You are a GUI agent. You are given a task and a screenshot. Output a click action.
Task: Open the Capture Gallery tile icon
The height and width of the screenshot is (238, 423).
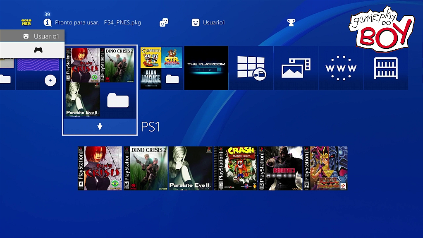[296, 68]
